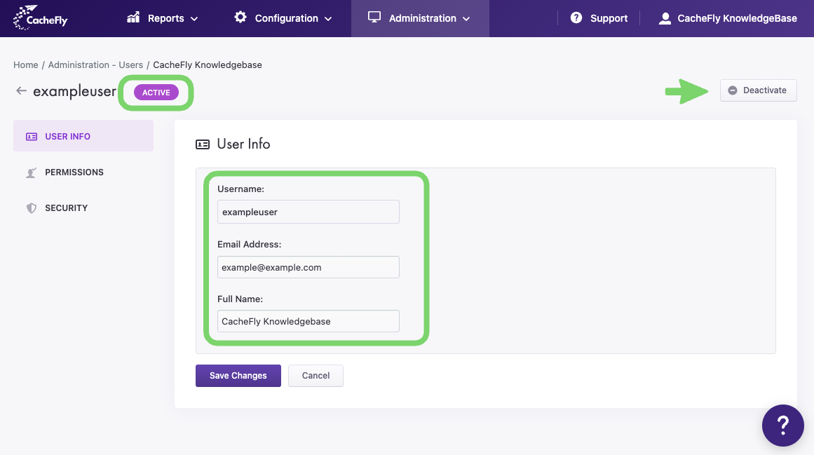The width and height of the screenshot is (814, 455).
Task: Click the CacheFly logo
Action: (x=41, y=18)
